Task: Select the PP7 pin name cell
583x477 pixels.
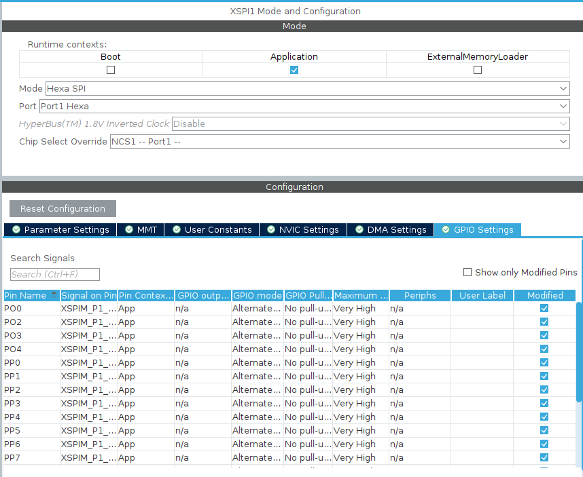Action: 32,458
